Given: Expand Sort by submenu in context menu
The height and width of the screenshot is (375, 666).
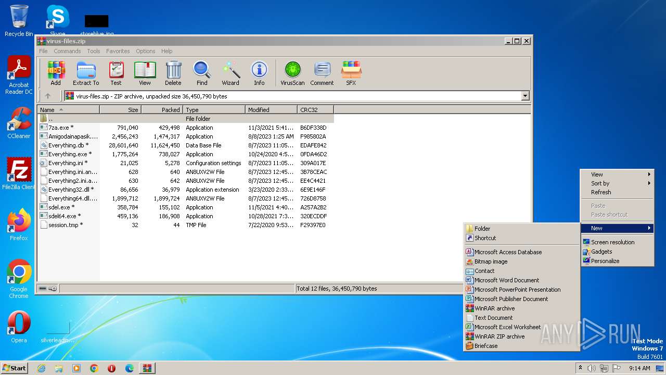Looking at the screenshot, I should (617, 183).
